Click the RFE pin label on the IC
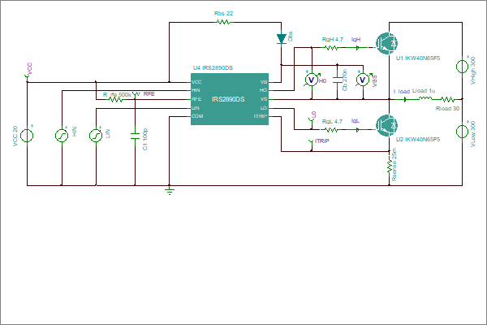This screenshot has width=487, height=325. click(196, 99)
